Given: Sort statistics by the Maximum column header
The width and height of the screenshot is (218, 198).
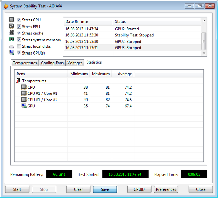Looking at the screenshot, I should click(x=101, y=74).
